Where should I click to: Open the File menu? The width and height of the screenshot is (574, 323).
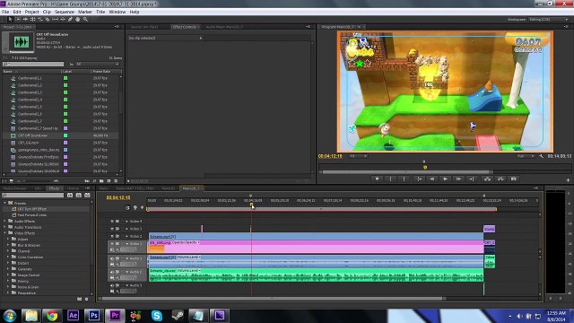click(x=5, y=12)
